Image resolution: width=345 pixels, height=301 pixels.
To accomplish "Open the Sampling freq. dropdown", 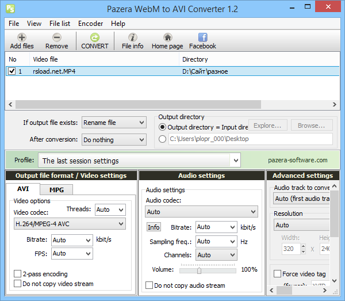I will tap(216, 242).
